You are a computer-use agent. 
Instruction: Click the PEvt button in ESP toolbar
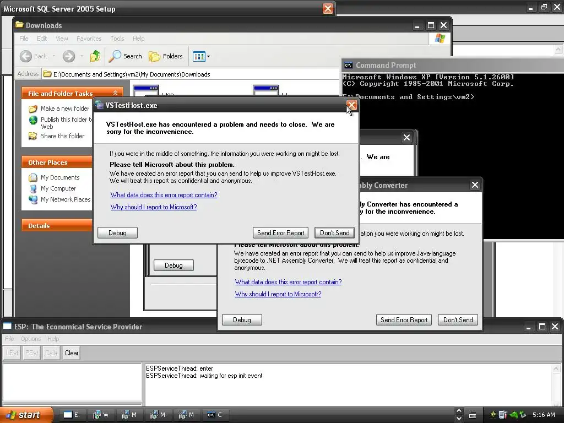pyautogui.click(x=31, y=353)
